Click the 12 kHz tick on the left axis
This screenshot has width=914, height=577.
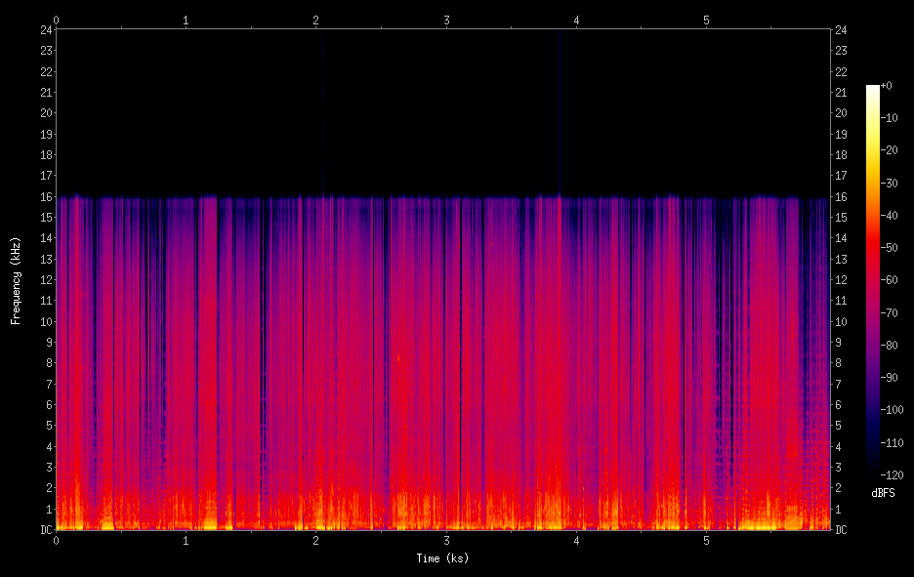coord(45,279)
